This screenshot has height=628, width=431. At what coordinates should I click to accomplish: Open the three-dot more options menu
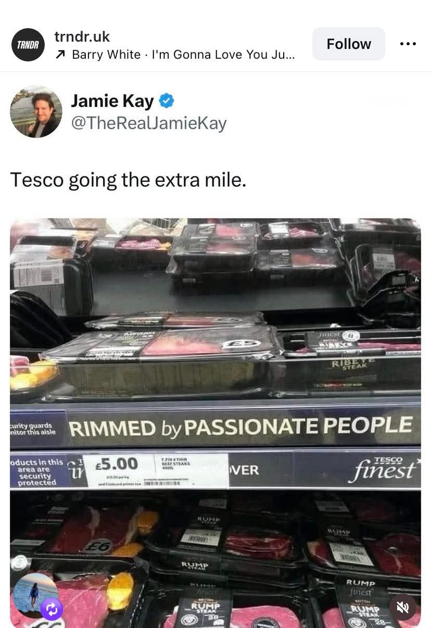tap(408, 44)
